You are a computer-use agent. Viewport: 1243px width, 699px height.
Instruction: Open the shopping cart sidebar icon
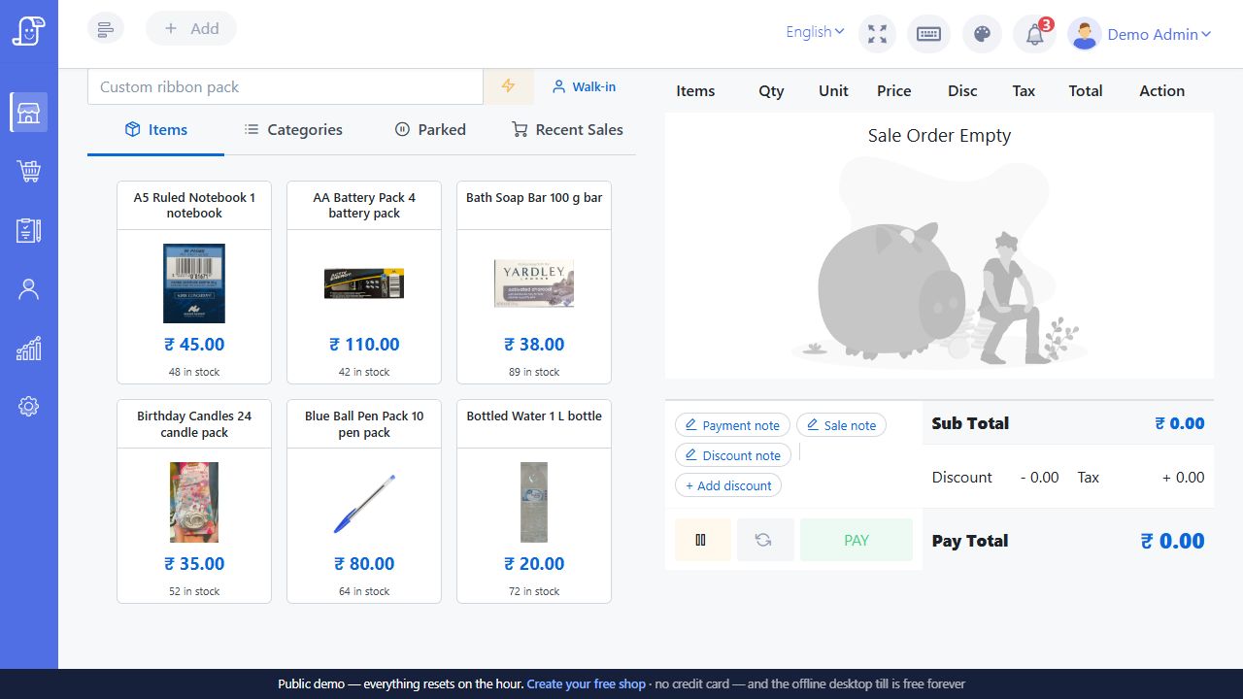pos(29,172)
